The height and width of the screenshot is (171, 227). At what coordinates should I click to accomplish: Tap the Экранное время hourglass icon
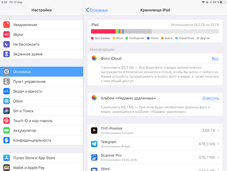(x=7, y=54)
